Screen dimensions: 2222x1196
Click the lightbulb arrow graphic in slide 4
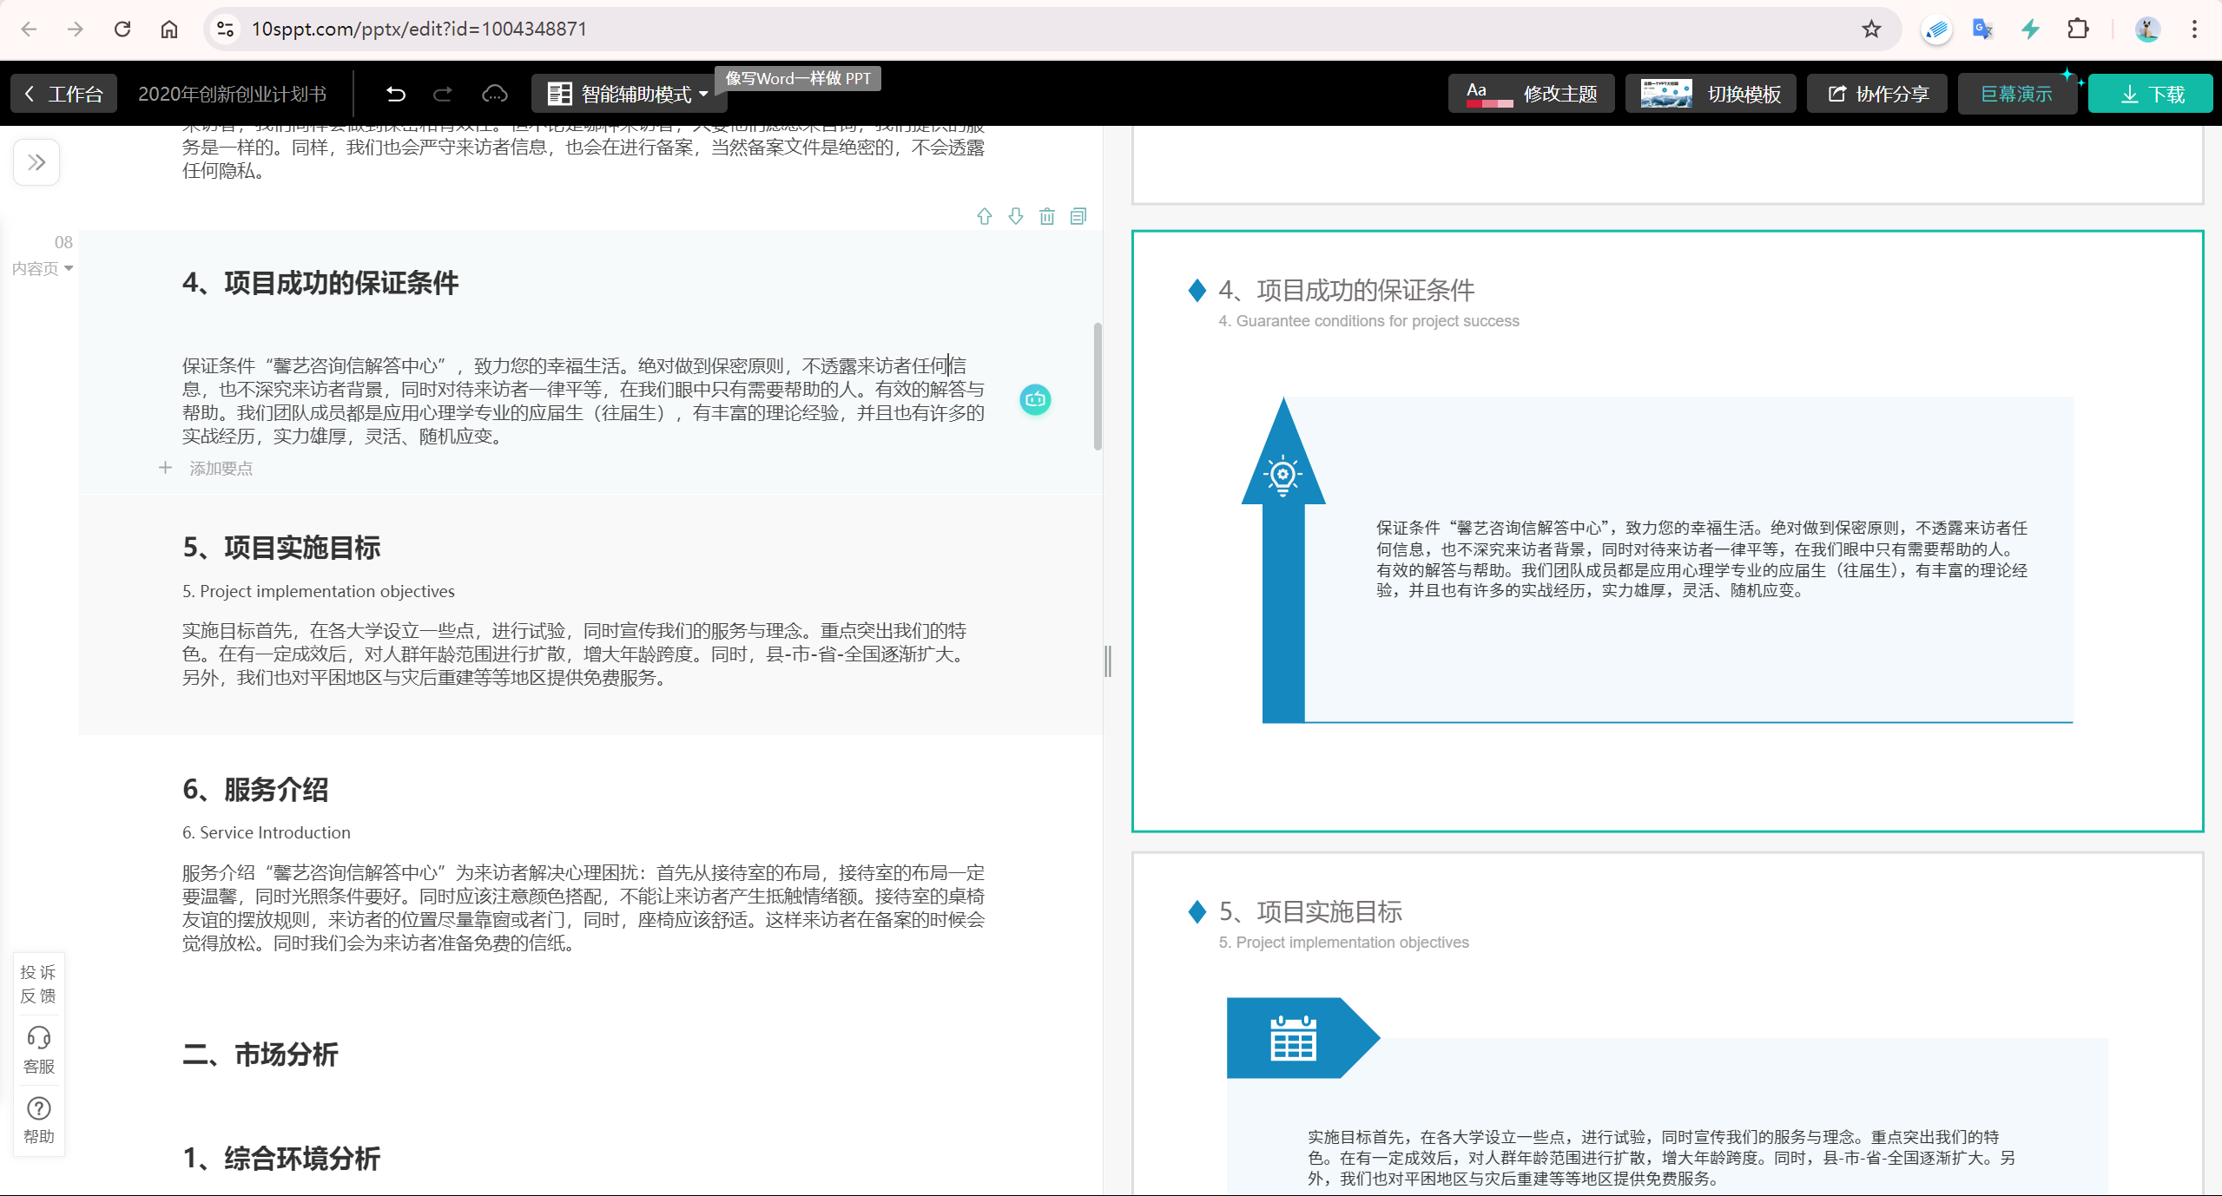(x=1283, y=560)
